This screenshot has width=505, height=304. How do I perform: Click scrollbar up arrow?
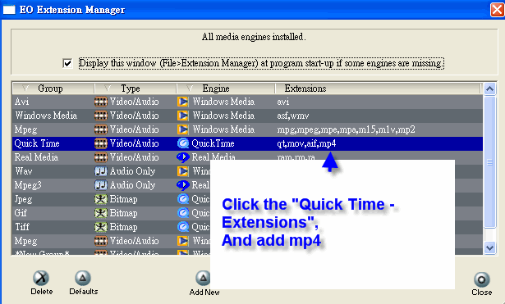(490, 88)
